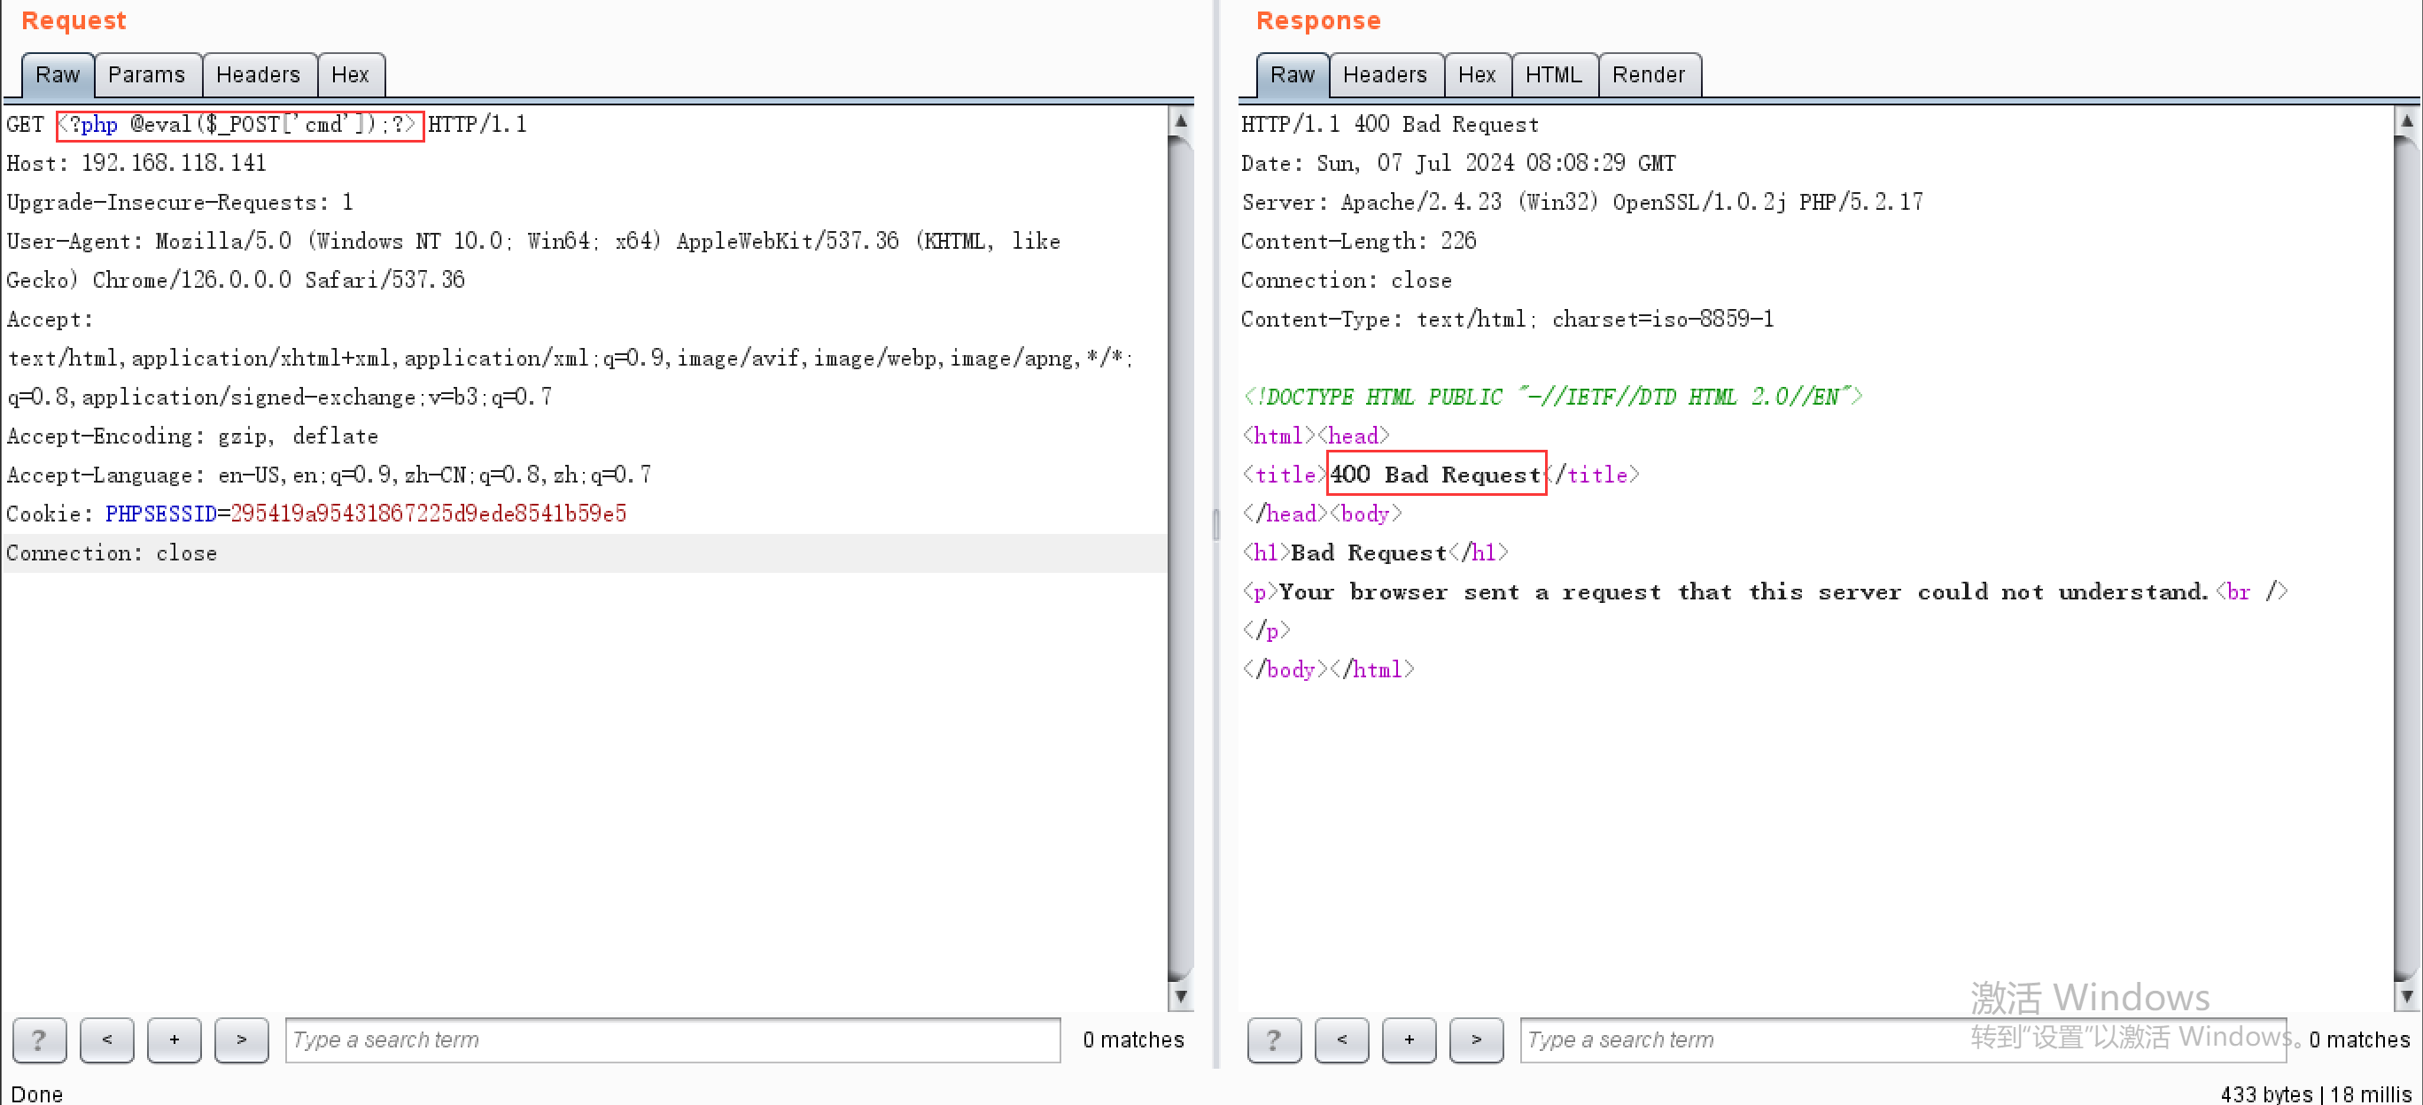Go to previous match in Response
Image resolution: width=2423 pixels, height=1105 pixels.
coord(1342,1039)
